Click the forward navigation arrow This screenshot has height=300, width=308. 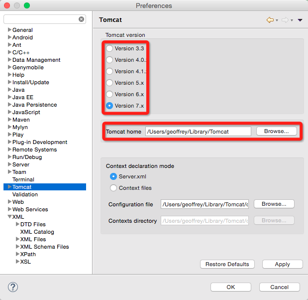coord(285,20)
